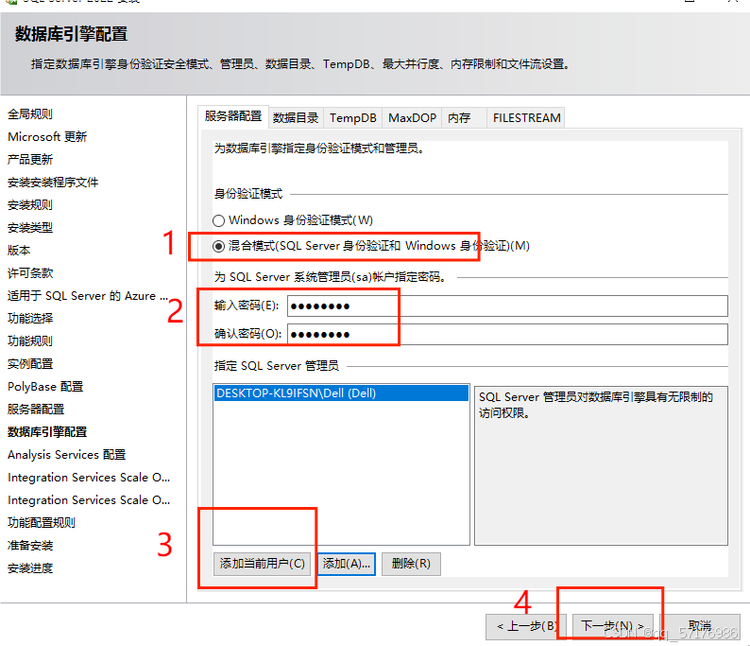Screen dimensions: 750x646
Task: Click the 确认密码 password field
Action: [x=507, y=334]
